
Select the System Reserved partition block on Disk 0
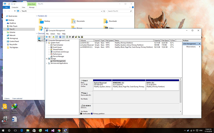pos(102,85)
